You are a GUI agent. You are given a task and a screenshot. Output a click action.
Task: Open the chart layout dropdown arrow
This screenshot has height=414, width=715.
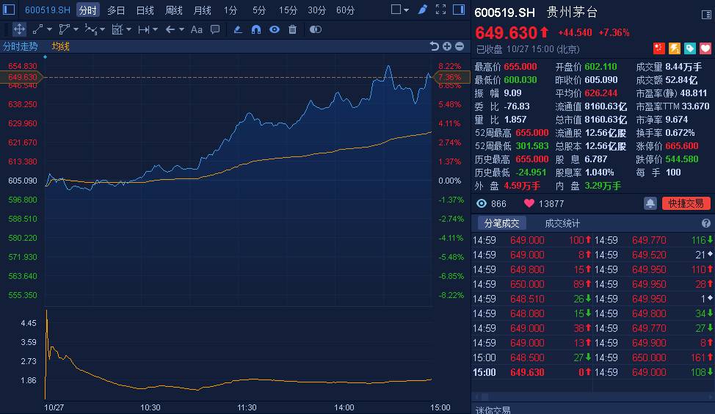407,10
